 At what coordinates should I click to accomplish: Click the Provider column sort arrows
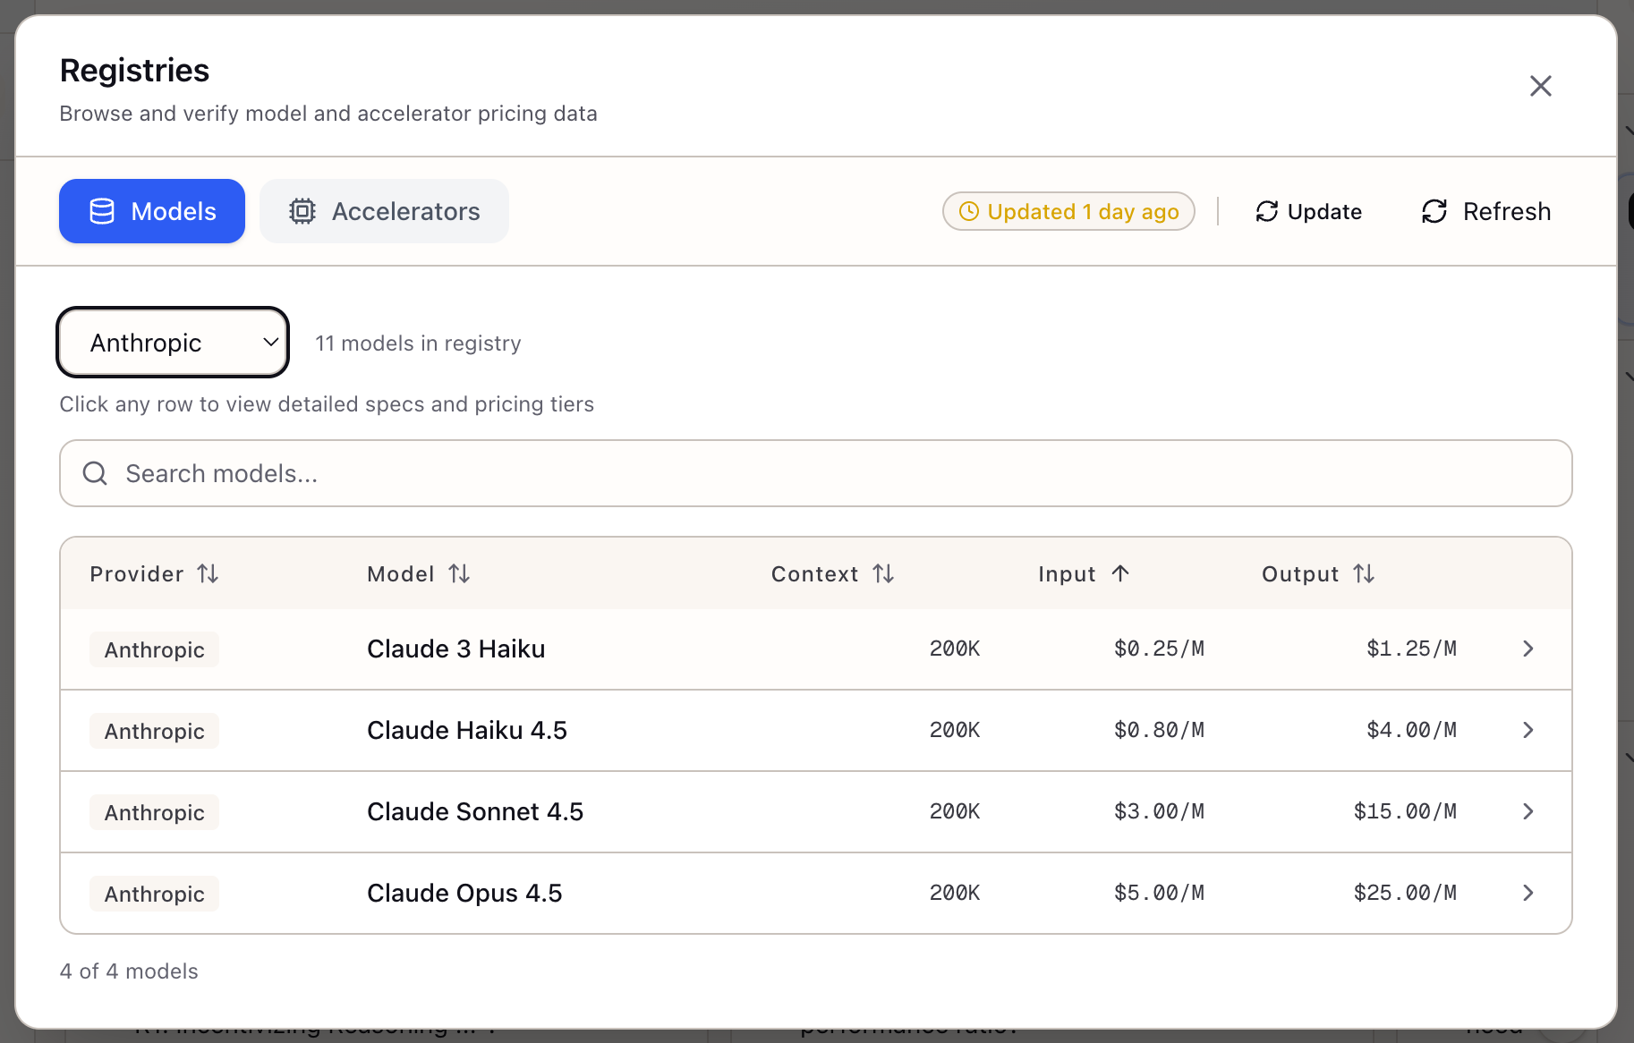coord(209,573)
